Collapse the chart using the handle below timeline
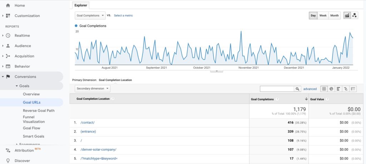Viewport: 366px width, 164px height. click(217, 71)
